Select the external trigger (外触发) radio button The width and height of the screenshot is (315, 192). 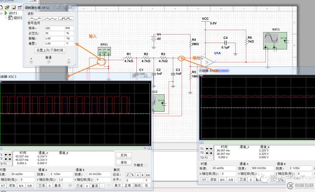(146, 165)
